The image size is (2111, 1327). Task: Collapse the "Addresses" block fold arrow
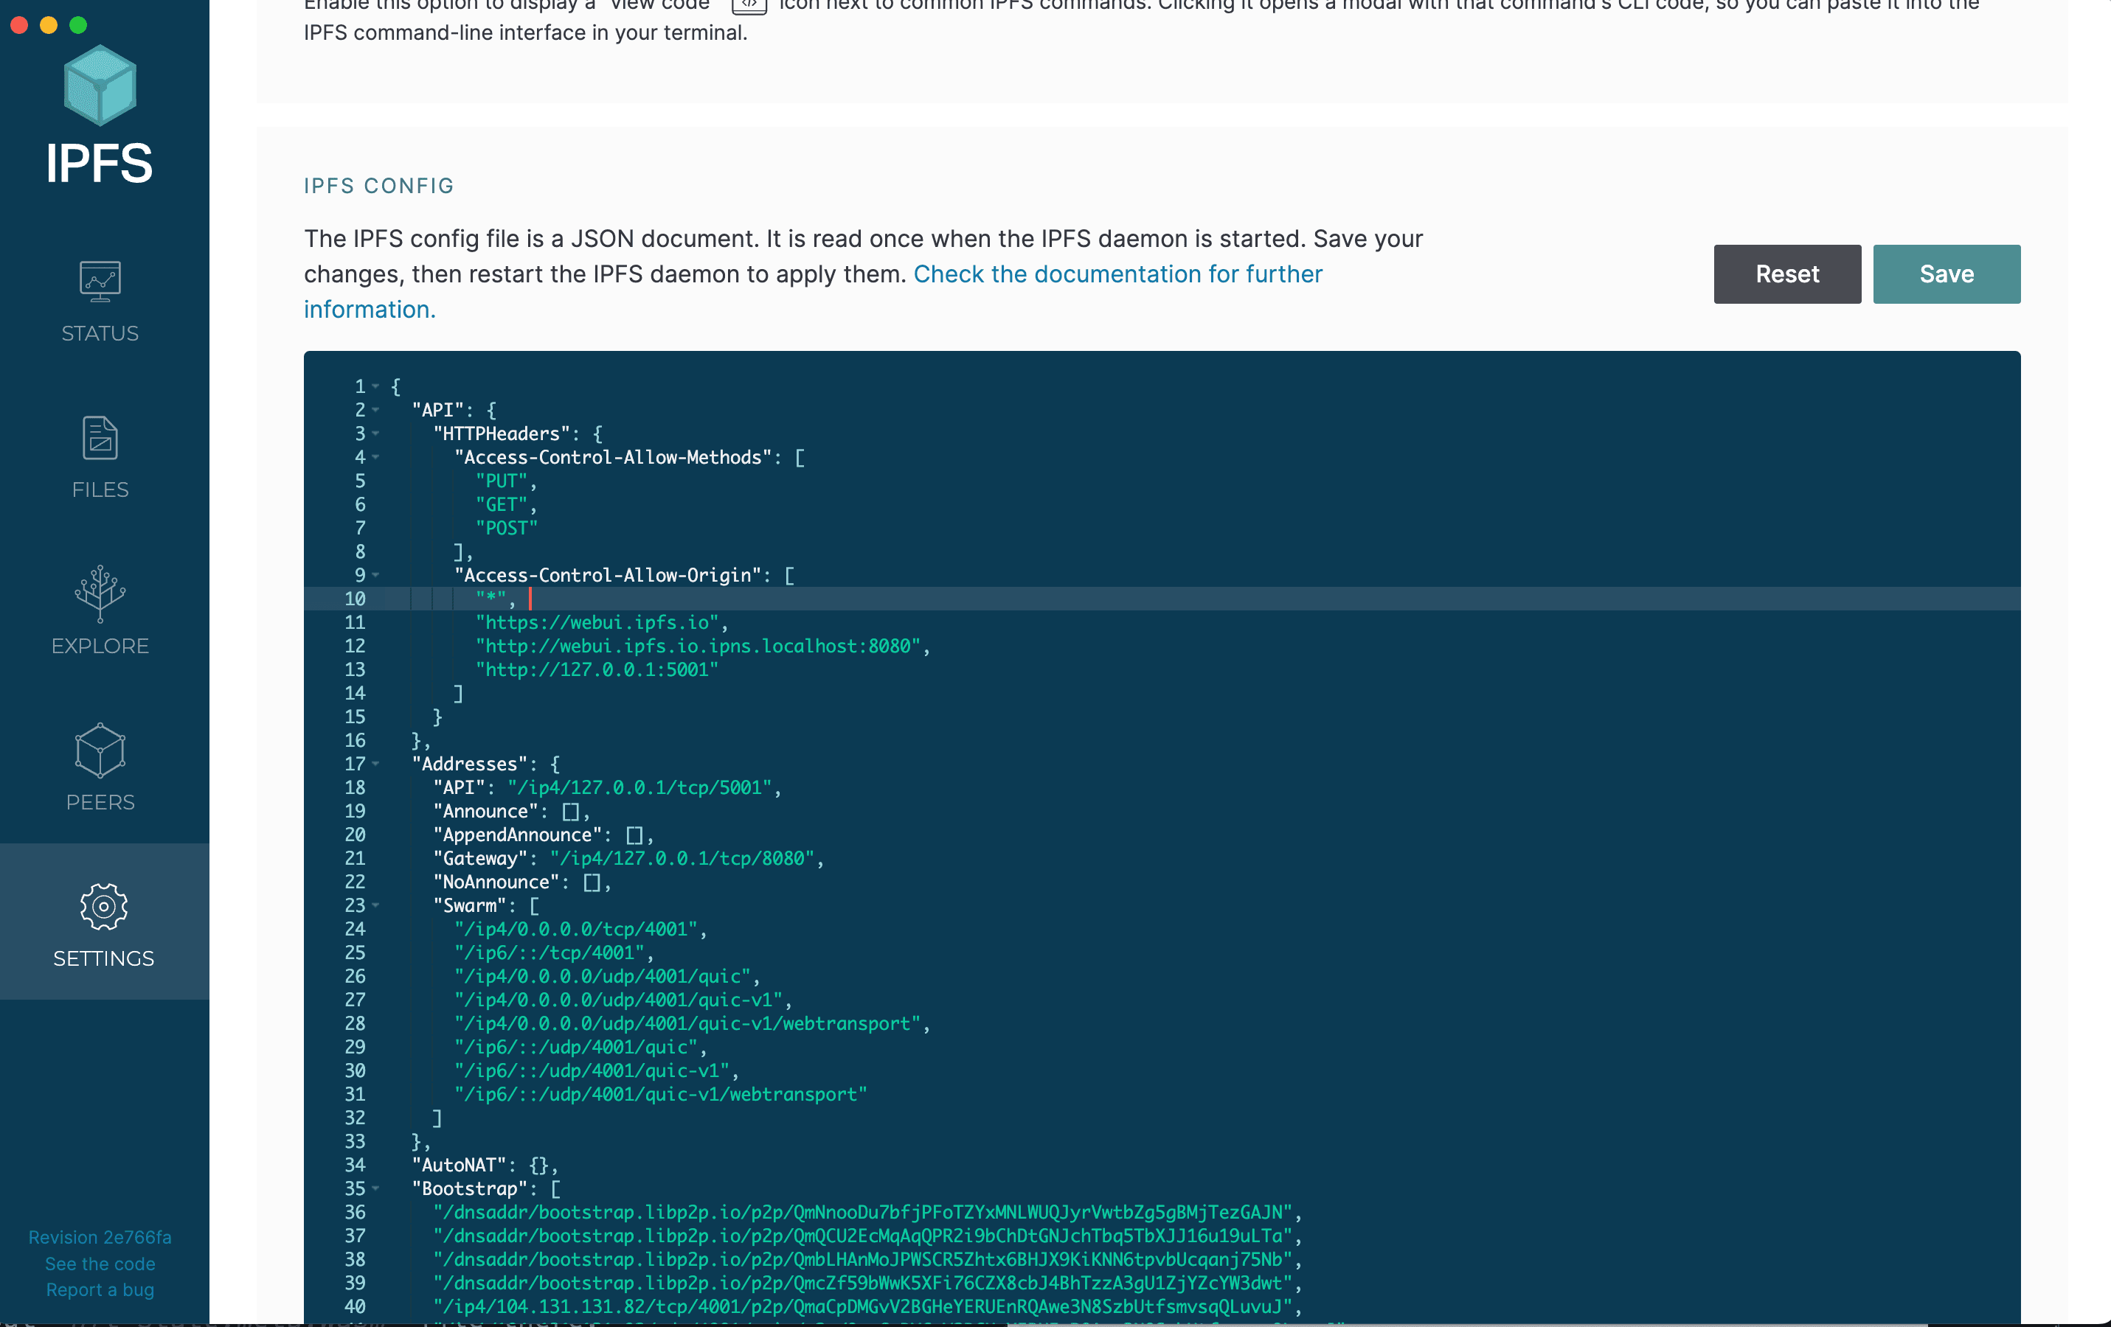pos(376,764)
